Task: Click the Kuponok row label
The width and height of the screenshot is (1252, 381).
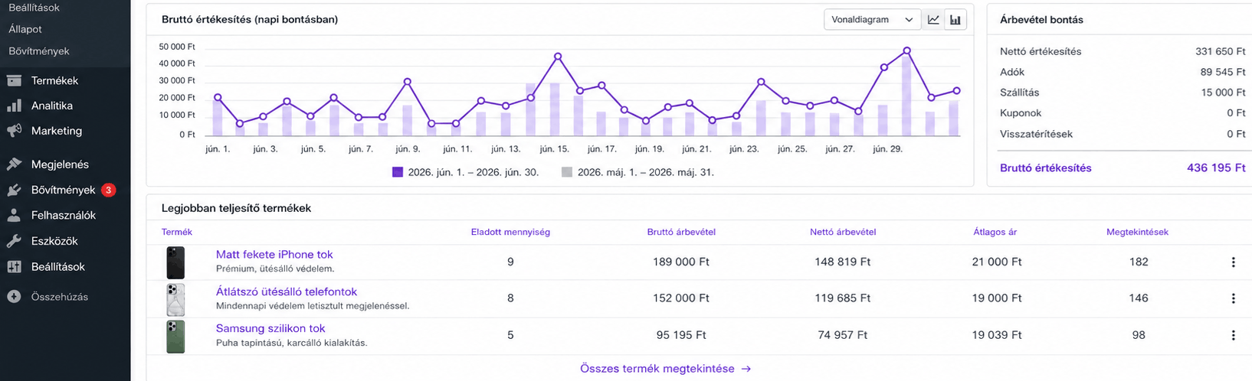Action: 1021,113
